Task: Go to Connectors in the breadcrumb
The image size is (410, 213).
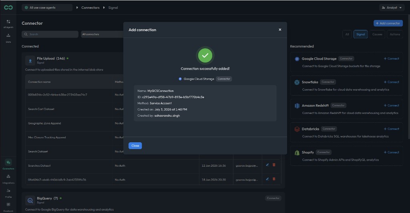Action: point(90,8)
